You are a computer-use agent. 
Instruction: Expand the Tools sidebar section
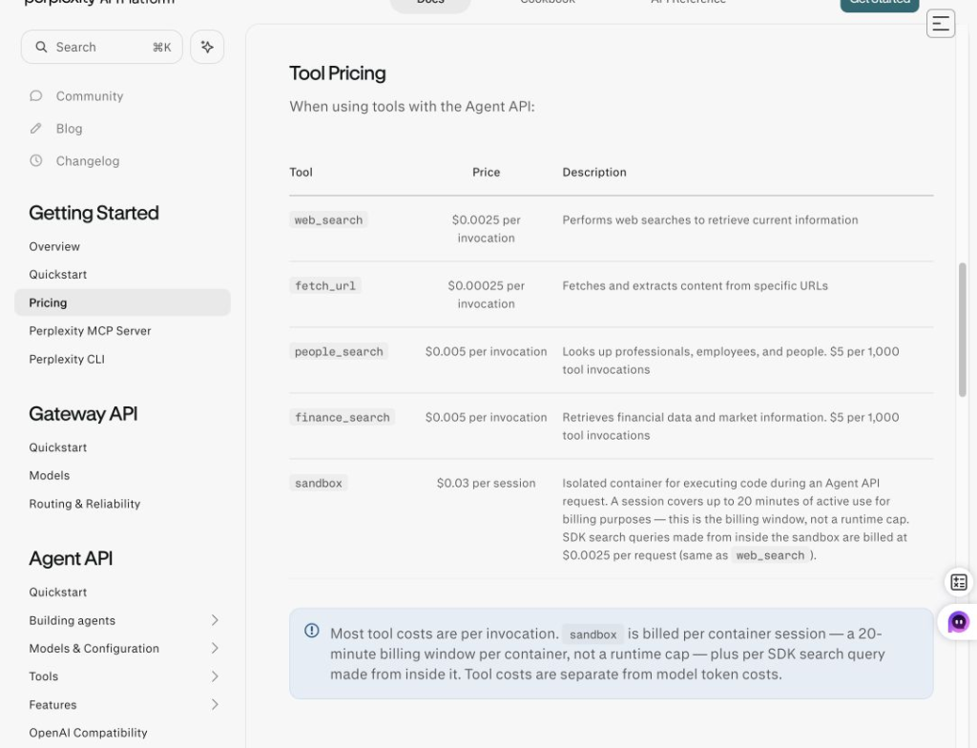(x=215, y=675)
